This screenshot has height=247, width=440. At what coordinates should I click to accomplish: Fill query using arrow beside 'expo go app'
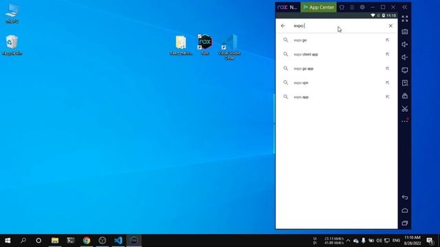click(388, 69)
